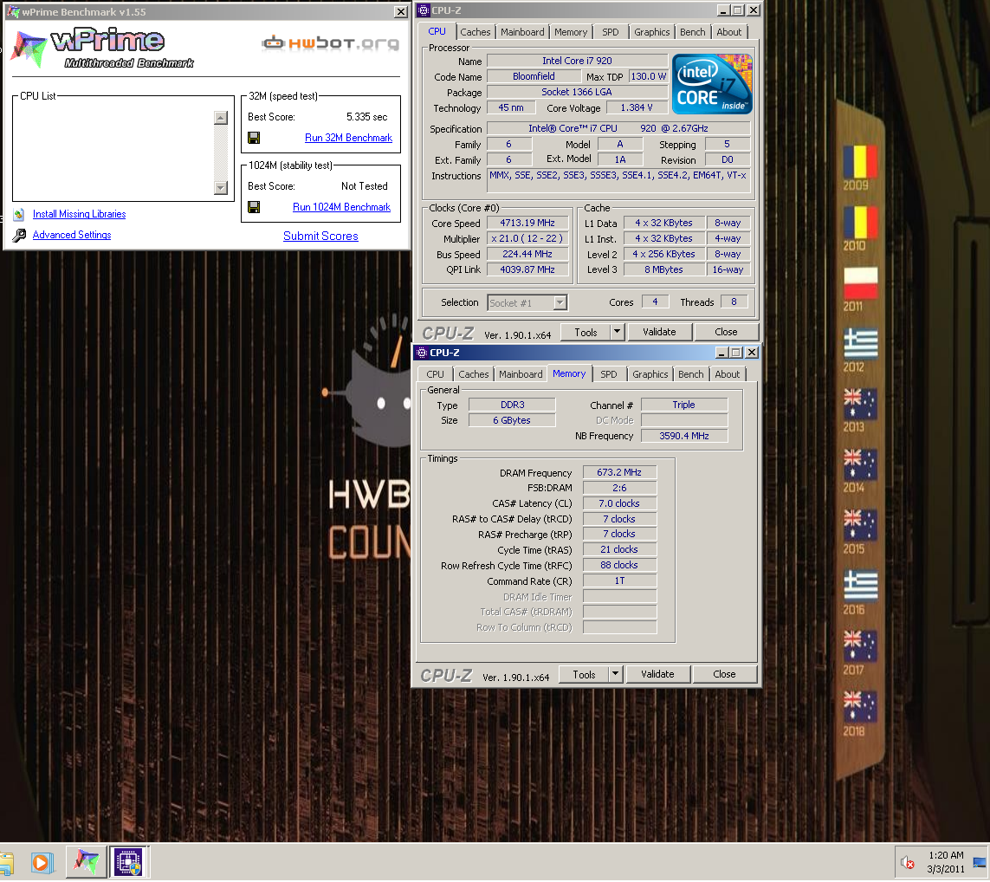Switch to Mainboard tab in top CPU-Z
Image resolution: width=990 pixels, height=882 pixels.
tap(522, 32)
